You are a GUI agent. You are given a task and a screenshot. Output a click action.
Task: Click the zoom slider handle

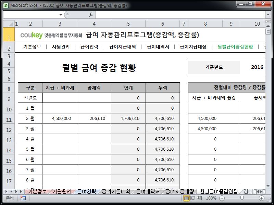coord(242,198)
